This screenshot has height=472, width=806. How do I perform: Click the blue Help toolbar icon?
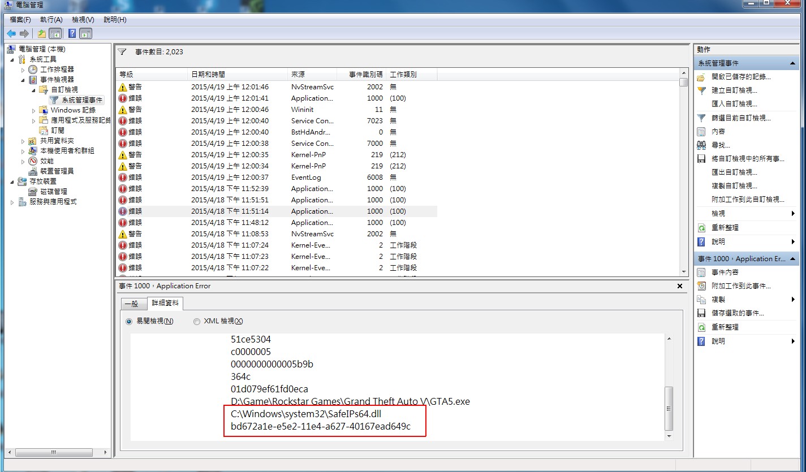click(x=72, y=34)
